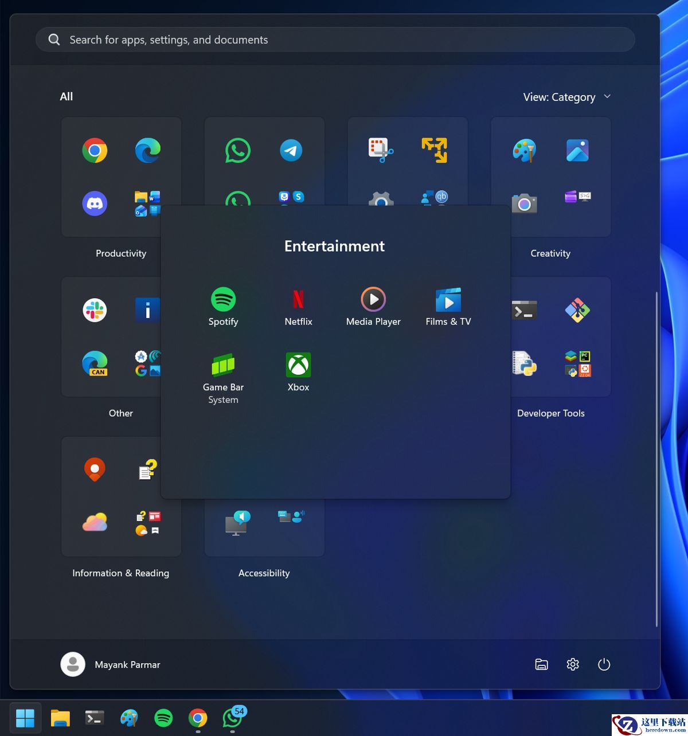Image resolution: width=688 pixels, height=736 pixels.
Task: Open the Mayank Parmar account menu
Action: click(x=111, y=664)
